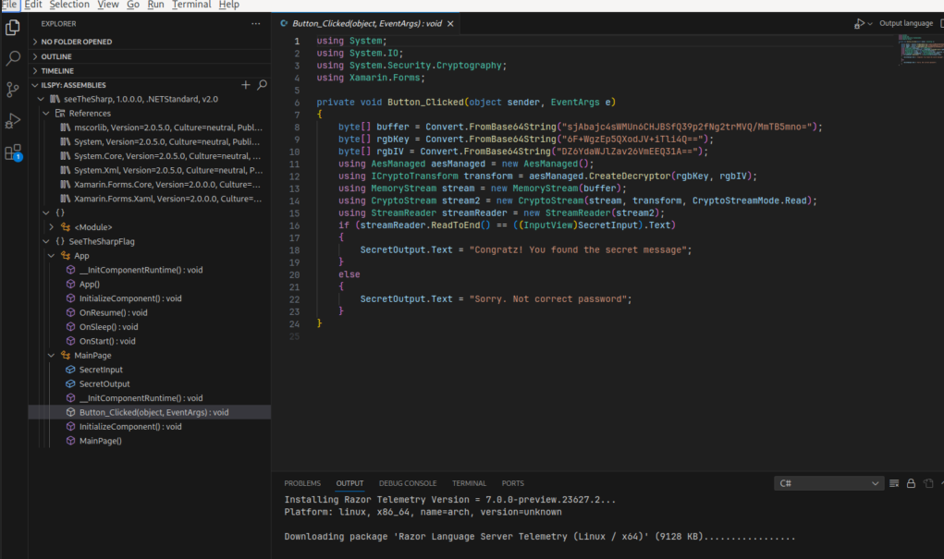
Task: Clear the output panel
Action: tap(895, 483)
